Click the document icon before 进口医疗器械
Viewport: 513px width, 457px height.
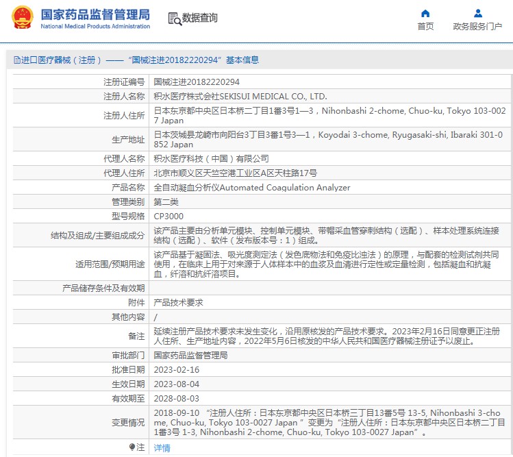(x=16, y=60)
